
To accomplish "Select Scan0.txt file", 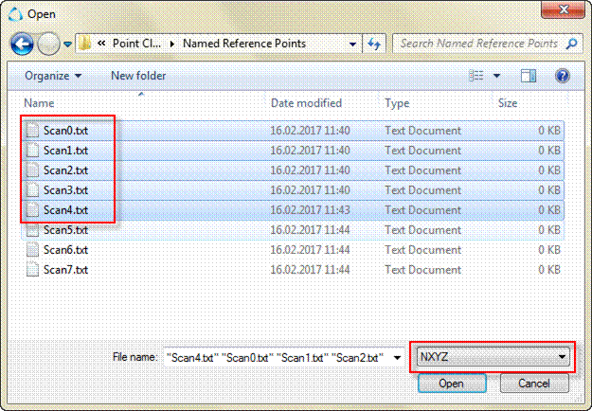I will click(x=293, y=131).
